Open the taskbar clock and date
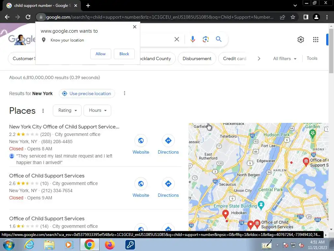The image size is (334, 251). point(317,245)
